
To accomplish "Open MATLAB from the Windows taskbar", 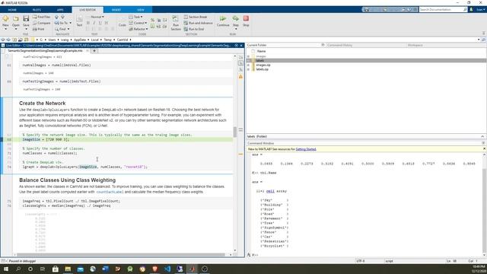I will pos(192,269).
